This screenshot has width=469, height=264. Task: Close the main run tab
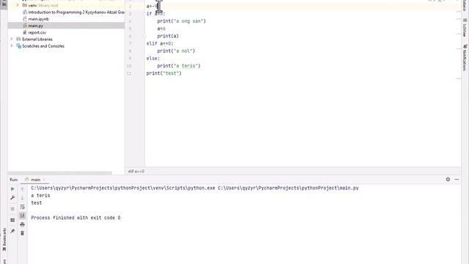44,180
